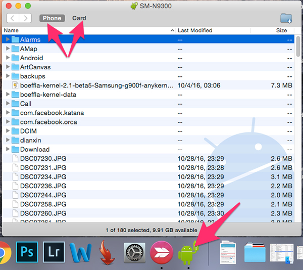This screenshot has height=270, width=303.
Task: Select file DSC07244.JPG by name
Action: click(x=43, y=195)
